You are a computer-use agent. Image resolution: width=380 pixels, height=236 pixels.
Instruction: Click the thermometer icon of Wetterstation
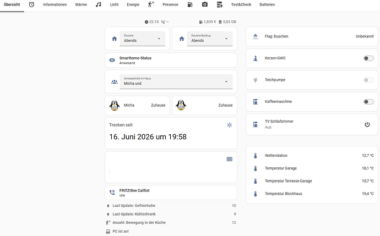256,156
